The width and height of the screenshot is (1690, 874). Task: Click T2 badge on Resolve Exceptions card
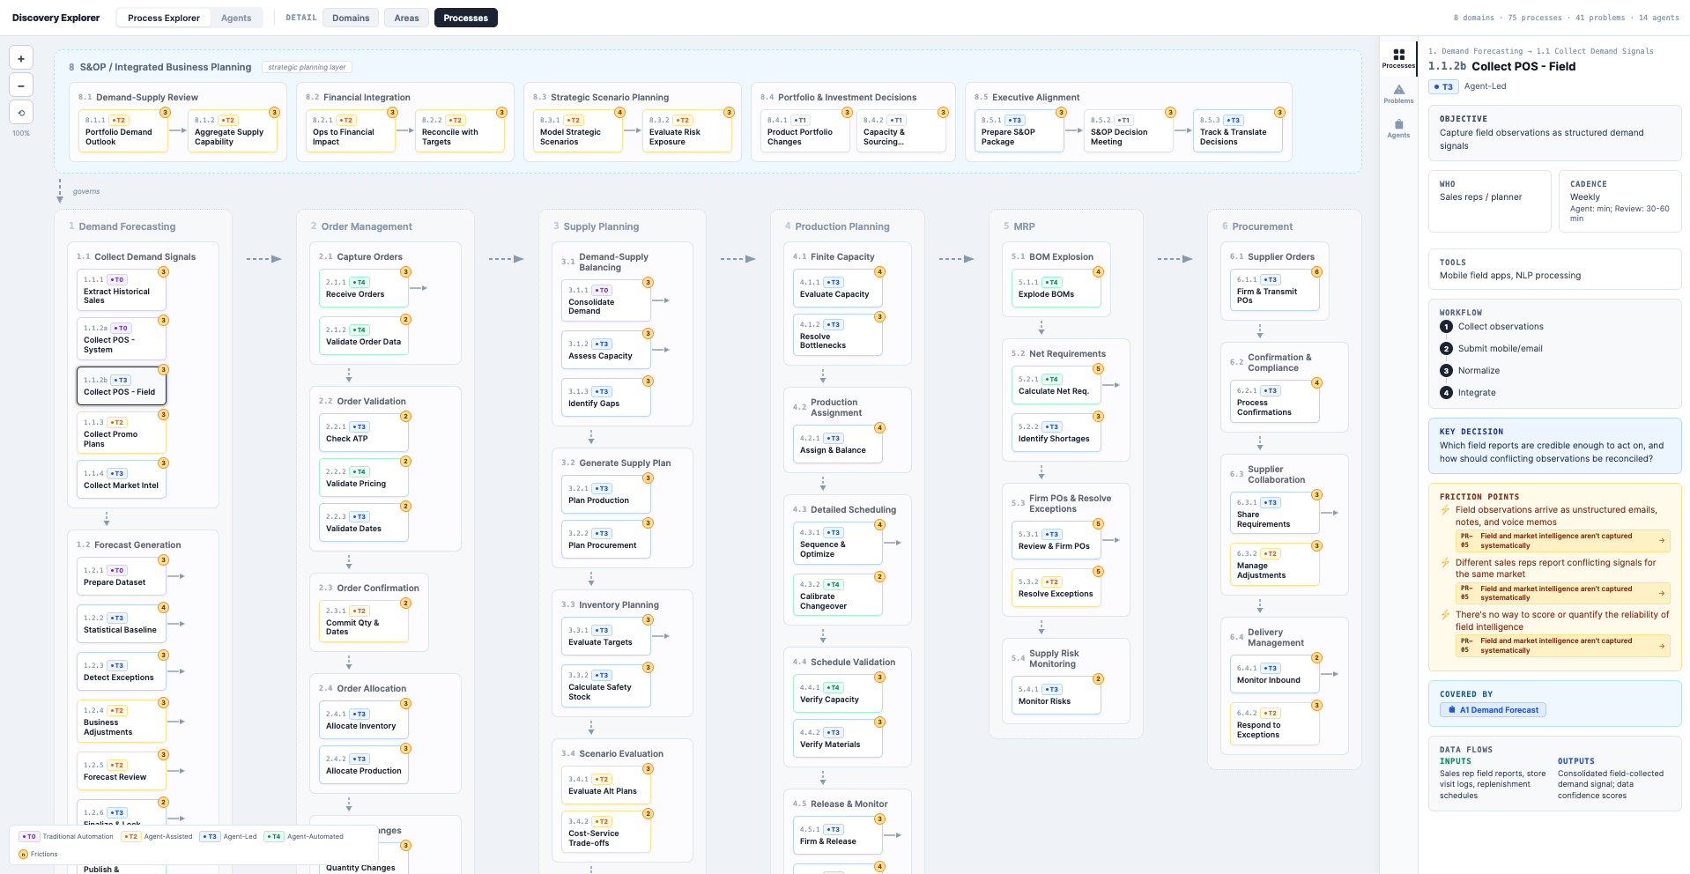point(1051,581)
